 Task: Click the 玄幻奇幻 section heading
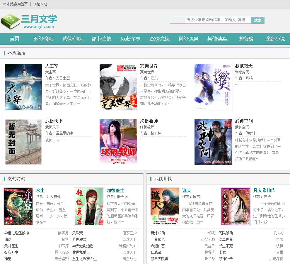(17, 179)
